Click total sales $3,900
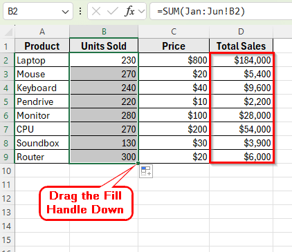292x252 pixels. pos(241,143)
